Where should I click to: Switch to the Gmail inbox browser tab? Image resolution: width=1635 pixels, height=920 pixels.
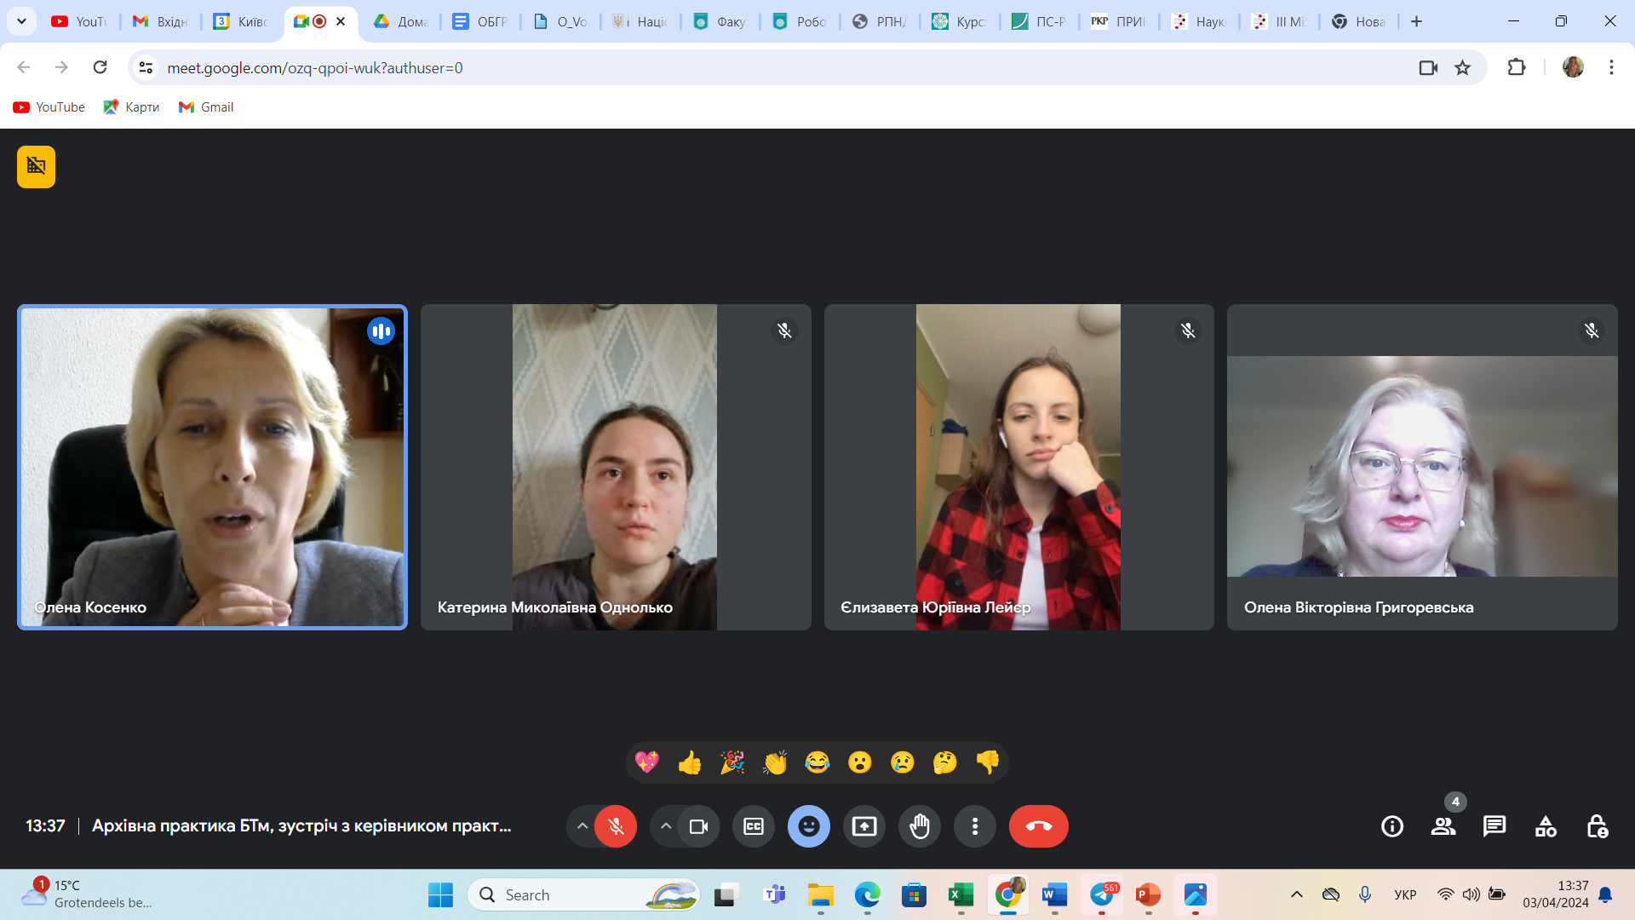(160, 21)
